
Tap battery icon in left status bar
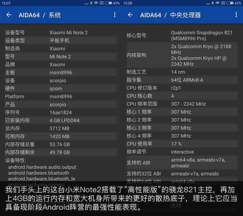pyautogui.click(x=108, y=3)
